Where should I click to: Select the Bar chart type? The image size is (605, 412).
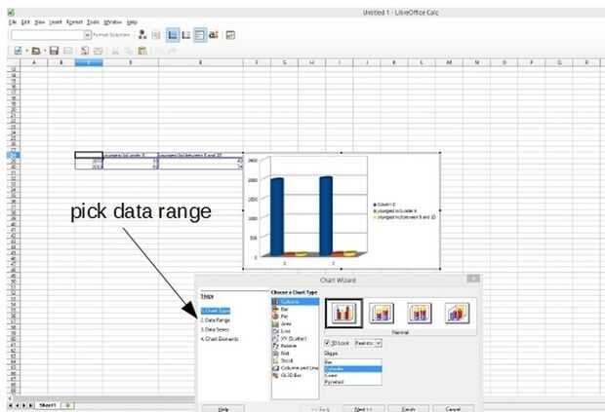(x=295, y=309)
